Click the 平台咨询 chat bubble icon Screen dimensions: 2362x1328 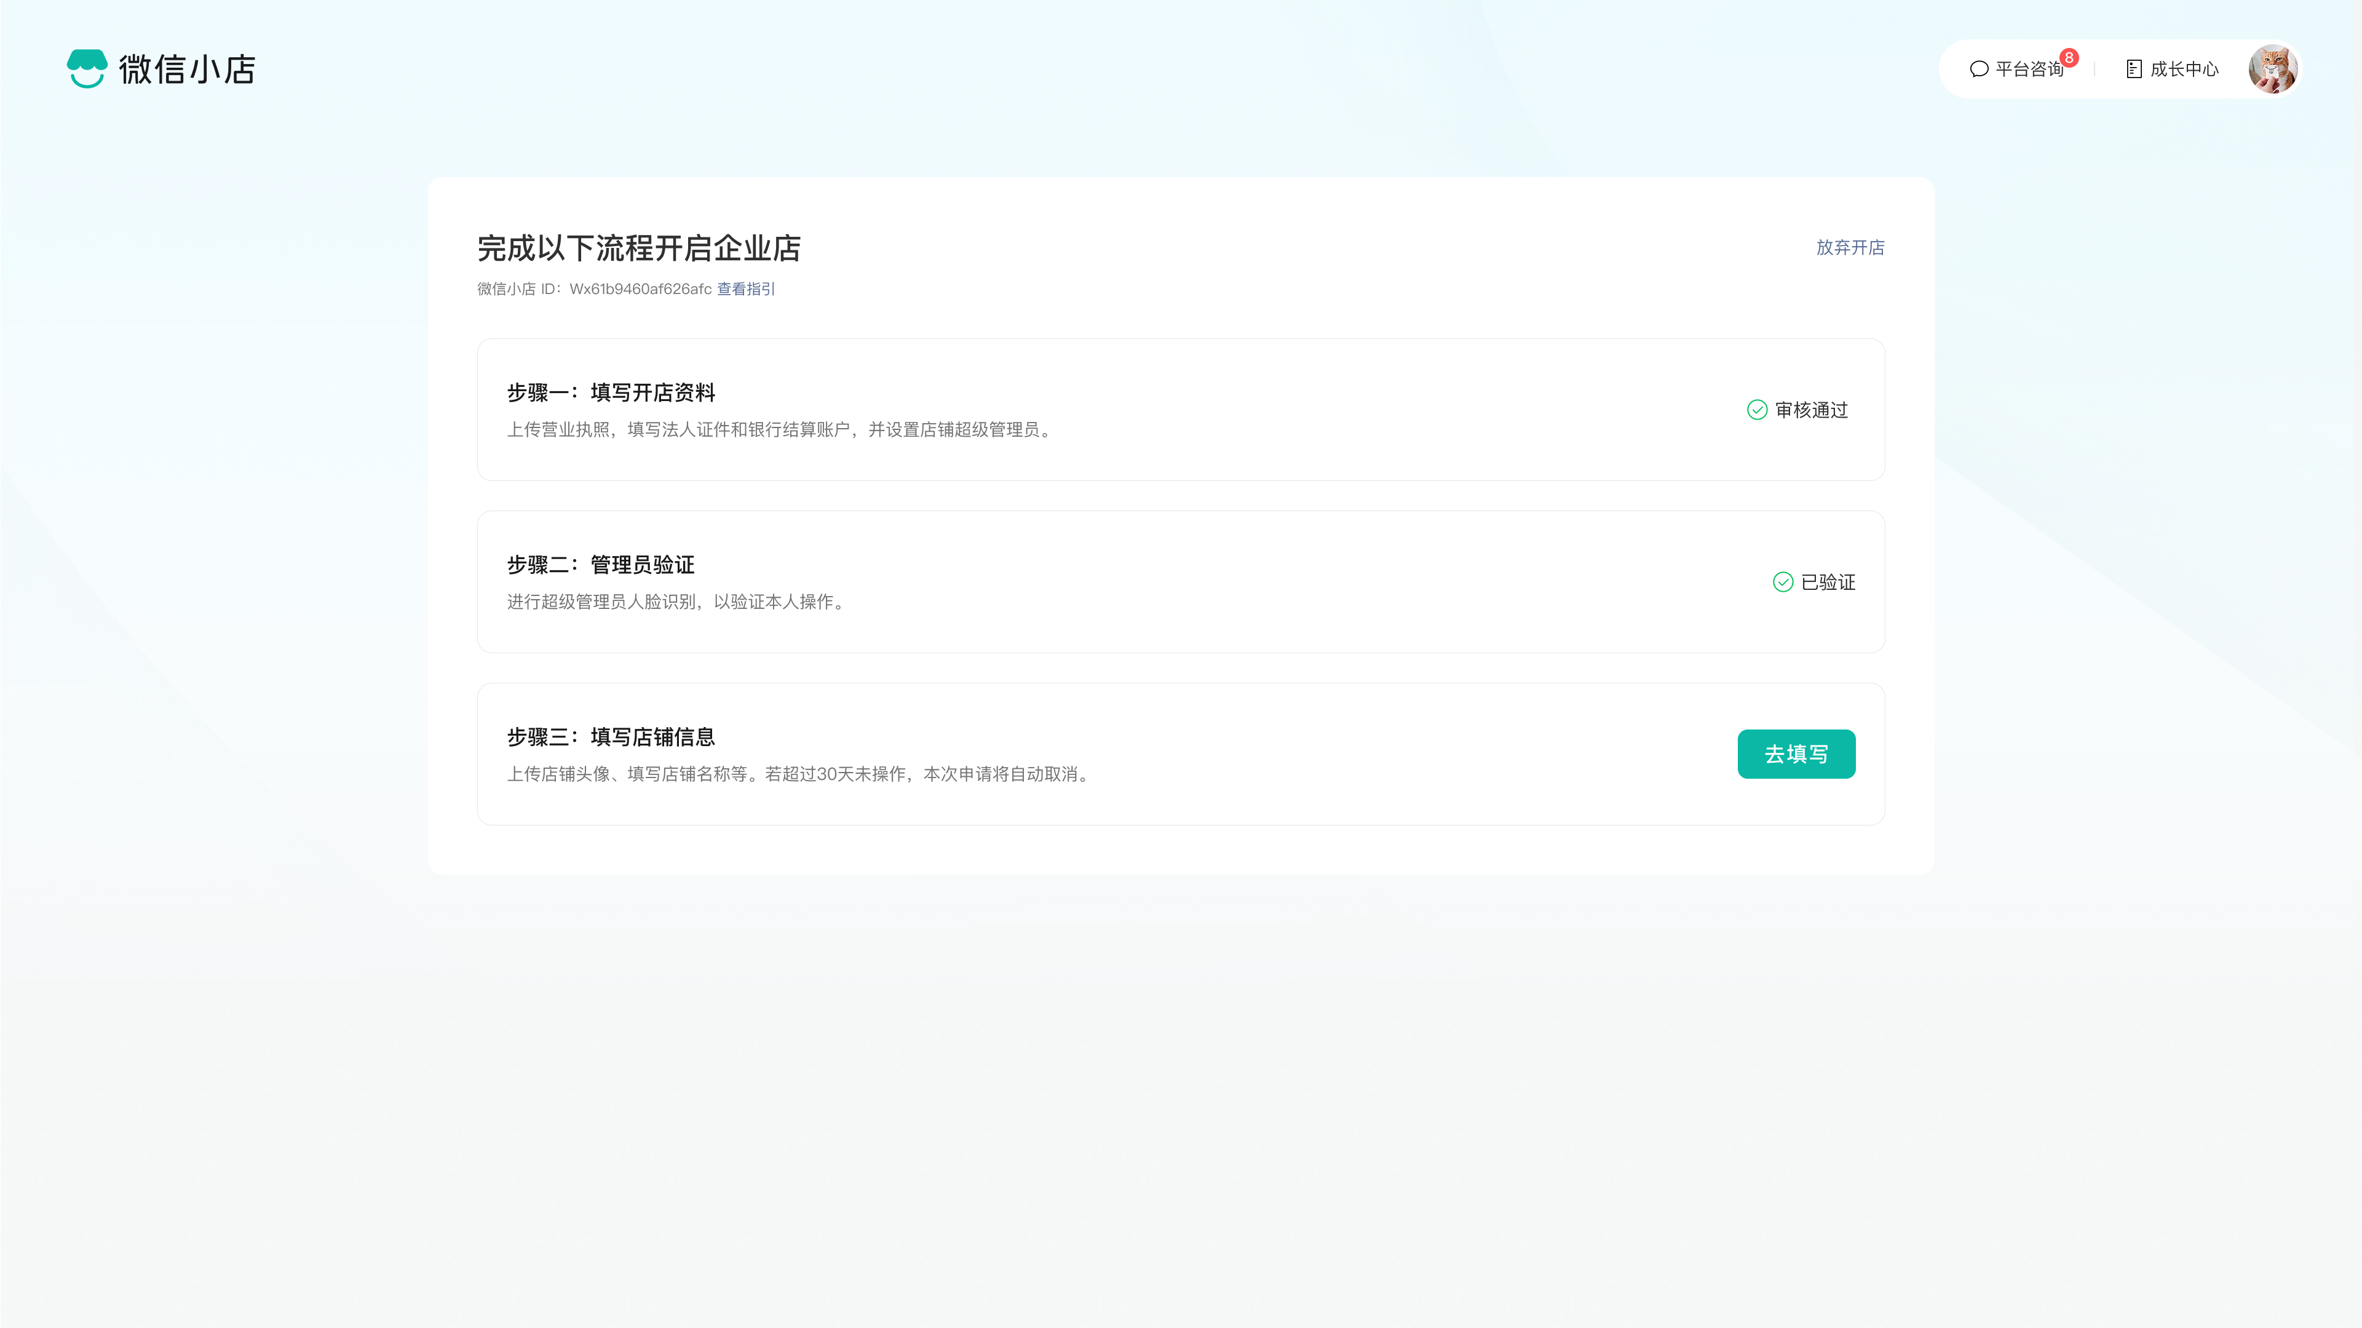pyautogui.click(x=1979, y=69)
